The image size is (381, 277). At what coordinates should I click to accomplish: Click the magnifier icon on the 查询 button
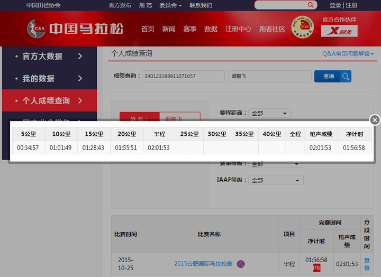click(346, 77)
